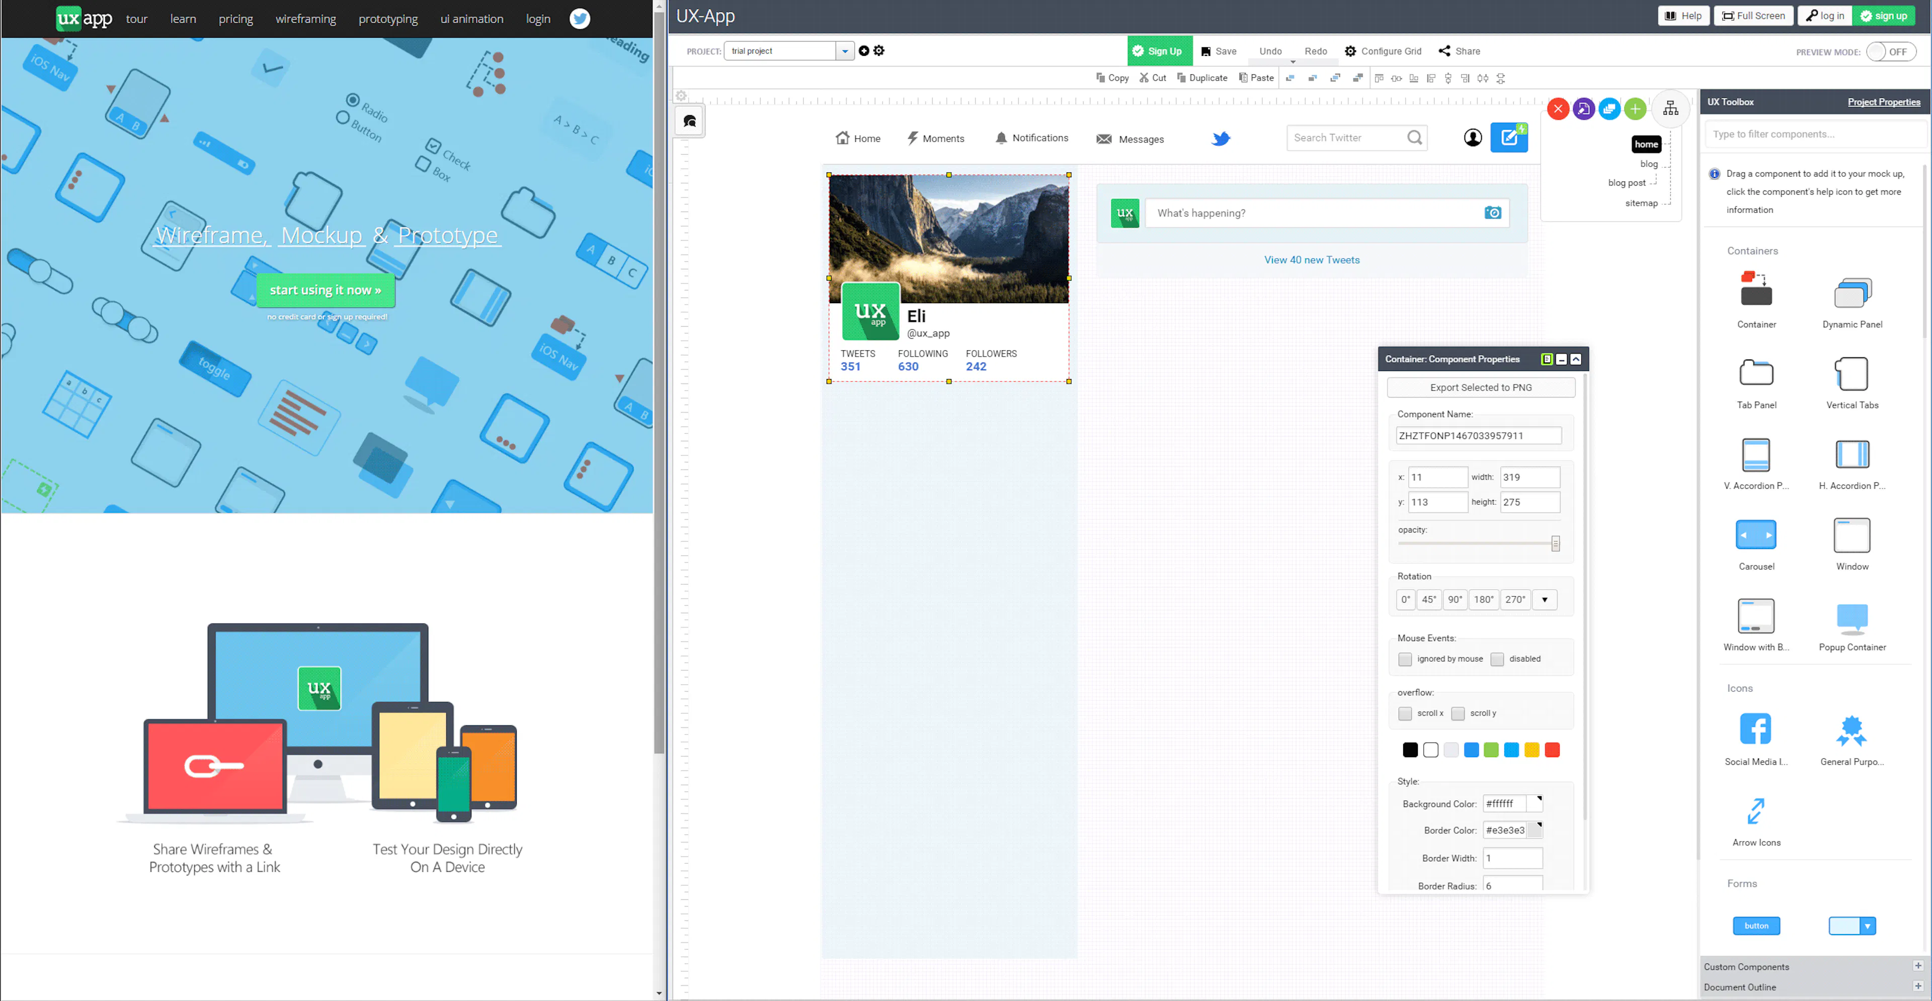
Task: Toggle the Preview Mode OFF switch
Action: tap(1891, 52)
